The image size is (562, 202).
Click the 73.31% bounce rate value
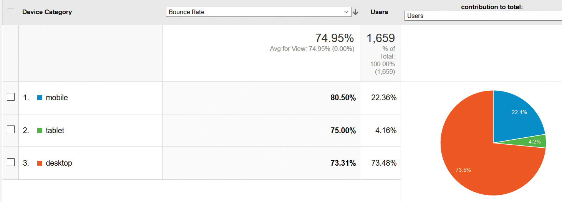[x=343, y=163]
